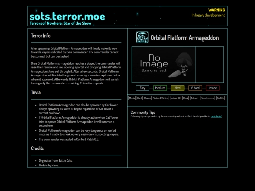Click the small Hard tag in tag row

tap(139, 98)
